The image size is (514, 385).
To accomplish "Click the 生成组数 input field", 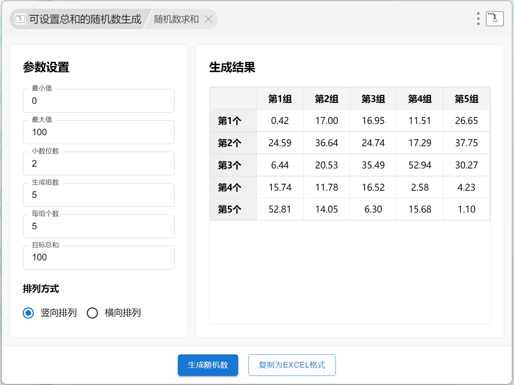I will (98, 195).
